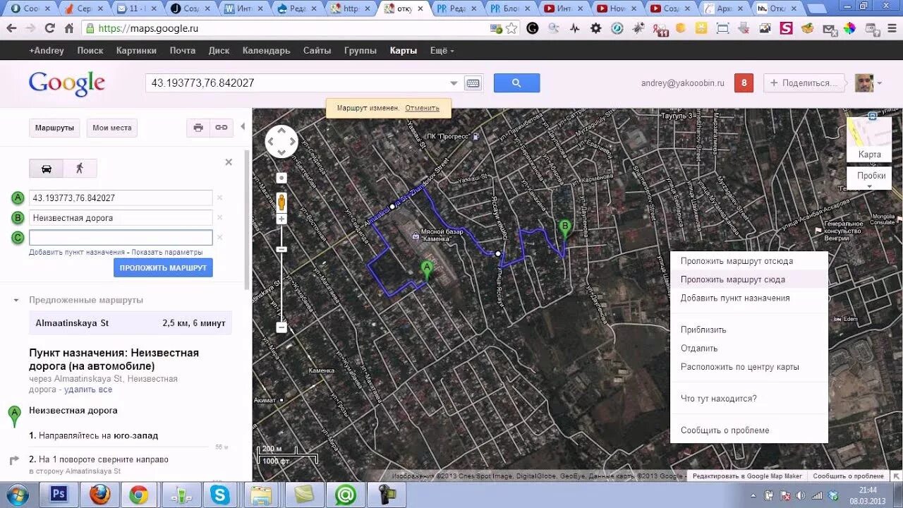Select the walking mode
903x508 pixels.
click(80, 169)
